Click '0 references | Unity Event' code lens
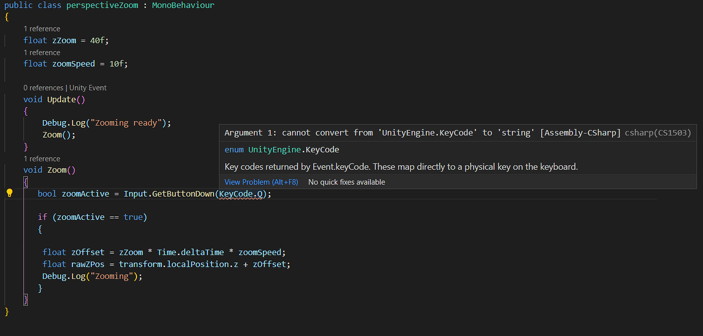703x336 pixels. (65, 88)
